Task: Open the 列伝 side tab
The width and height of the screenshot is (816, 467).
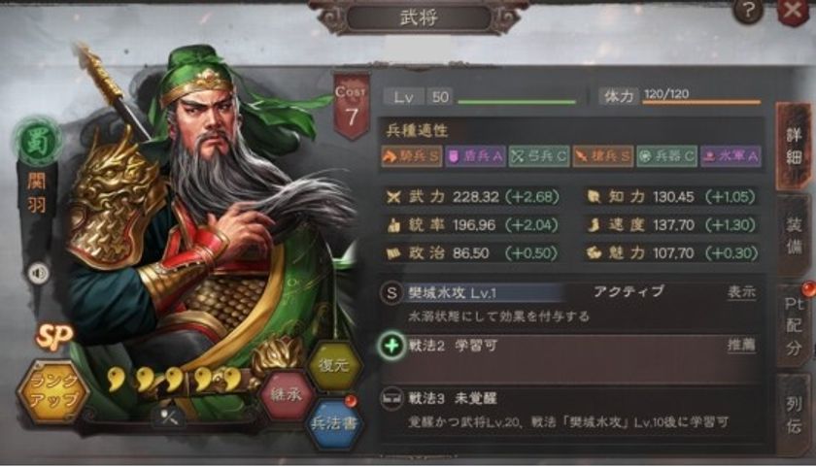Action: coord(793,415)
